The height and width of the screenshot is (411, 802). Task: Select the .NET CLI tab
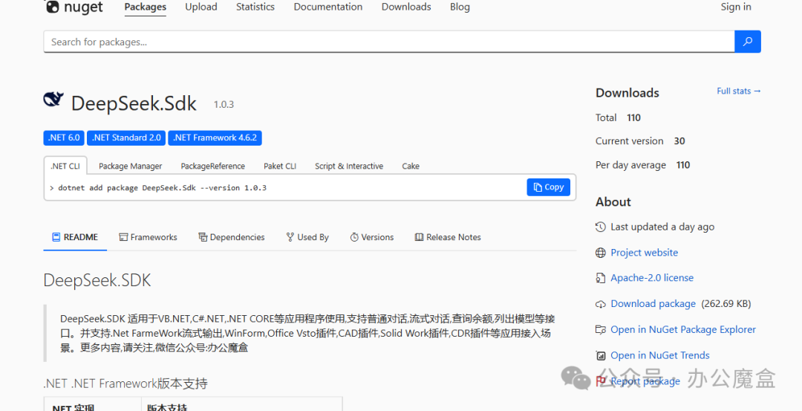click(x=65, y=166)
